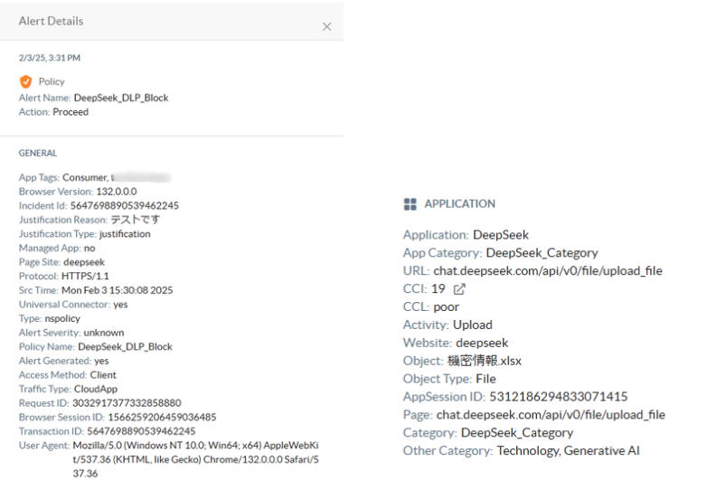Click the Other Category Technology, Generative AI value
Viewport: 726px width, 490px height.
pos(568,450)
